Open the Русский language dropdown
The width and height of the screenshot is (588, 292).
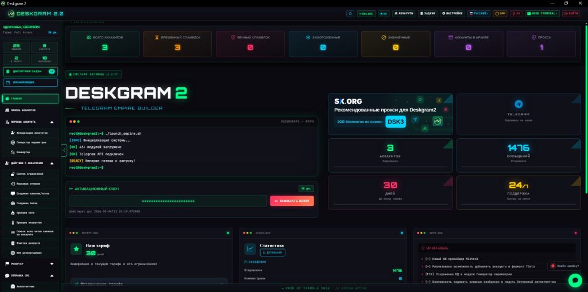(x=478, y=14)
